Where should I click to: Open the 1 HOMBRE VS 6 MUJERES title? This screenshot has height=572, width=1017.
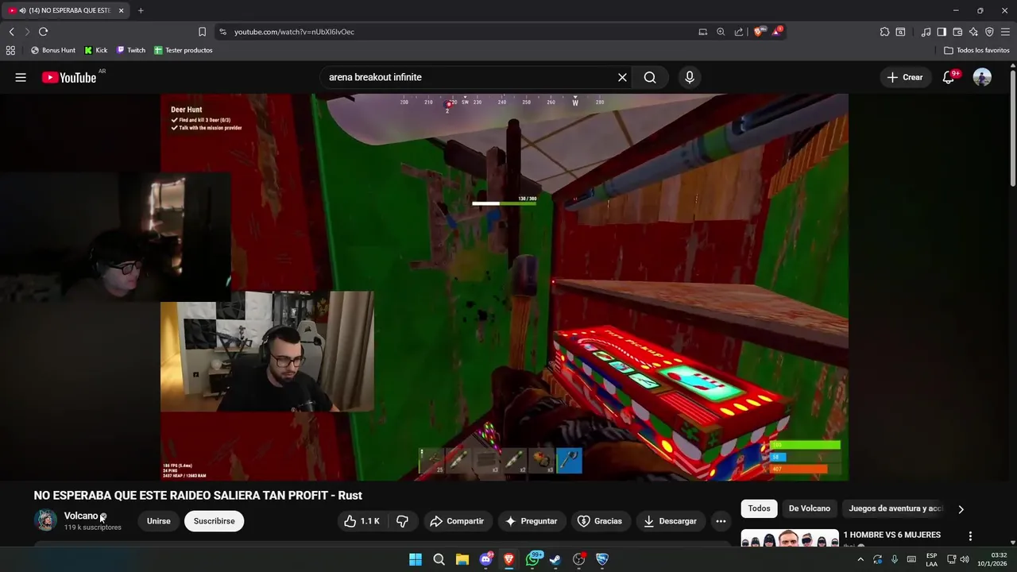coord(892,535)
